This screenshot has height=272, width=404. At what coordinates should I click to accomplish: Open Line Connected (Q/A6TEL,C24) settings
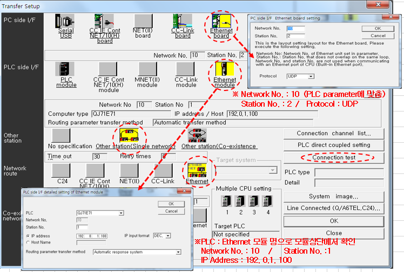click(x=334, y=208)
